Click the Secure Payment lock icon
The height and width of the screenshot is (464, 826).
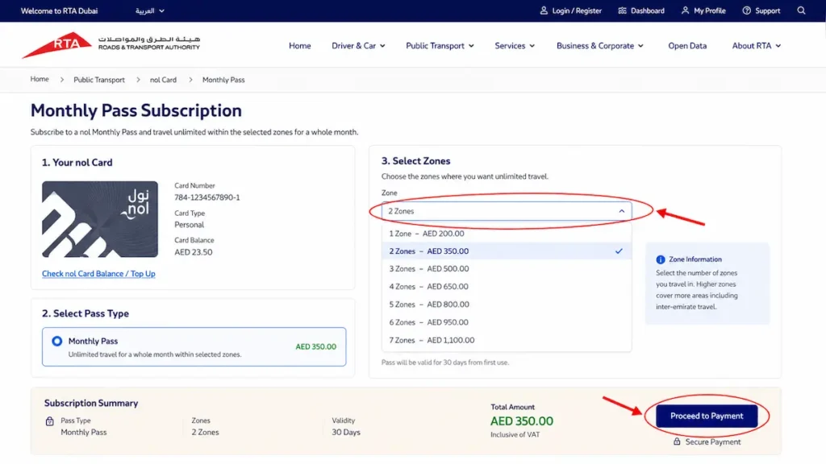677,442
